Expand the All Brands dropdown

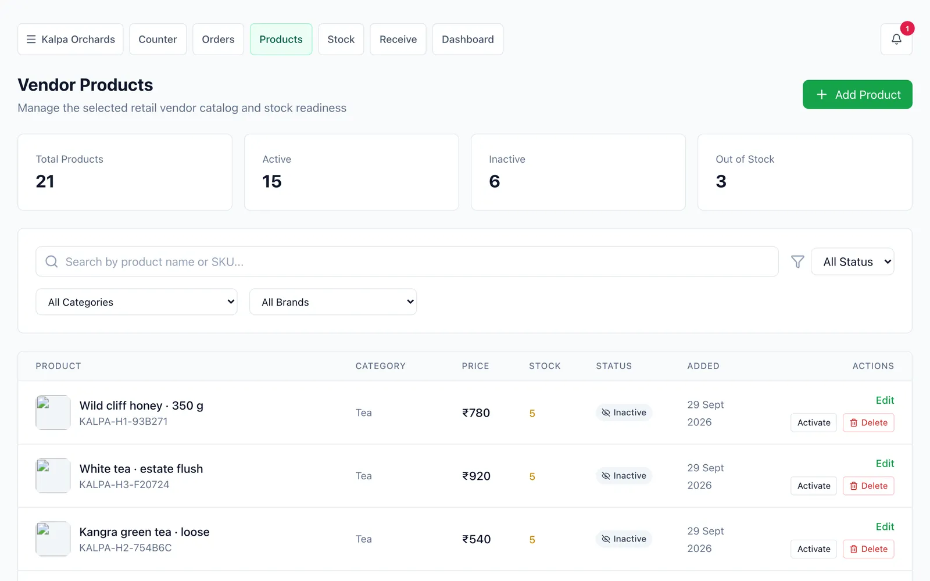[x=333, y=302]
